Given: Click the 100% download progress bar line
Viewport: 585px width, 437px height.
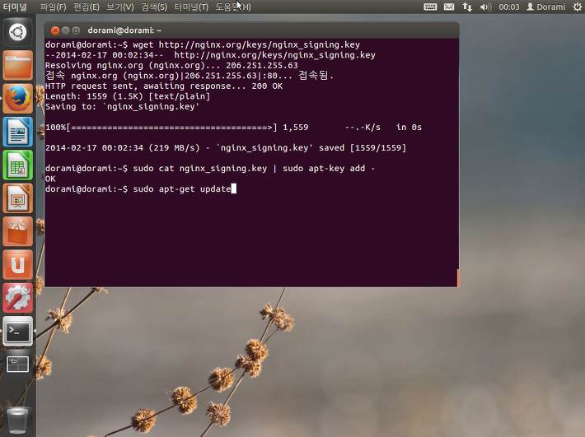Looking at the screenshot, I should click(233, 128).
